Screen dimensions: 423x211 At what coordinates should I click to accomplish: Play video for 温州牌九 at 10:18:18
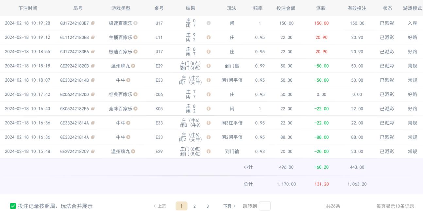pyautogui.click(x=133, y=66)
